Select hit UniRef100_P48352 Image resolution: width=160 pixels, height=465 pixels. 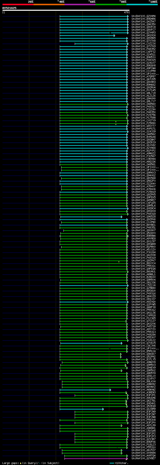pos(143,49)
